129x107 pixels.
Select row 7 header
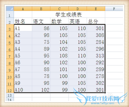coord(10,55)
